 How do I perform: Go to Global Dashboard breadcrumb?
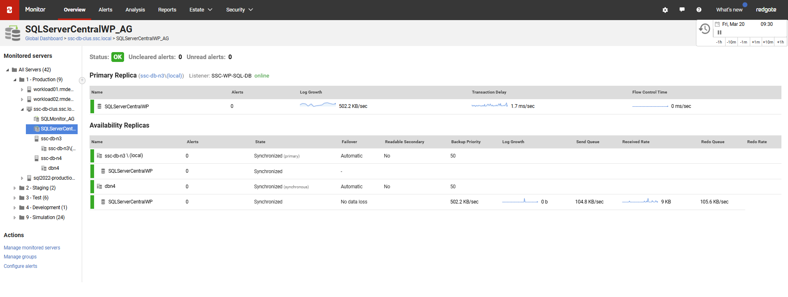44,39
